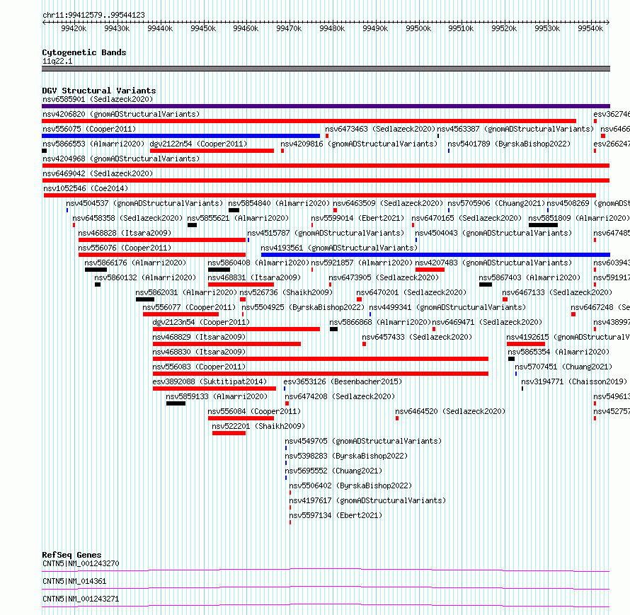
Task: Click the 11q22.1 cytogenetic band bar
Action: 326,69
